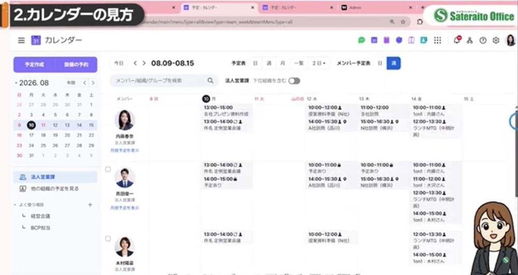518x275 pixels.
Task: Switch to 週 view in 予定表
Action: 269,63
